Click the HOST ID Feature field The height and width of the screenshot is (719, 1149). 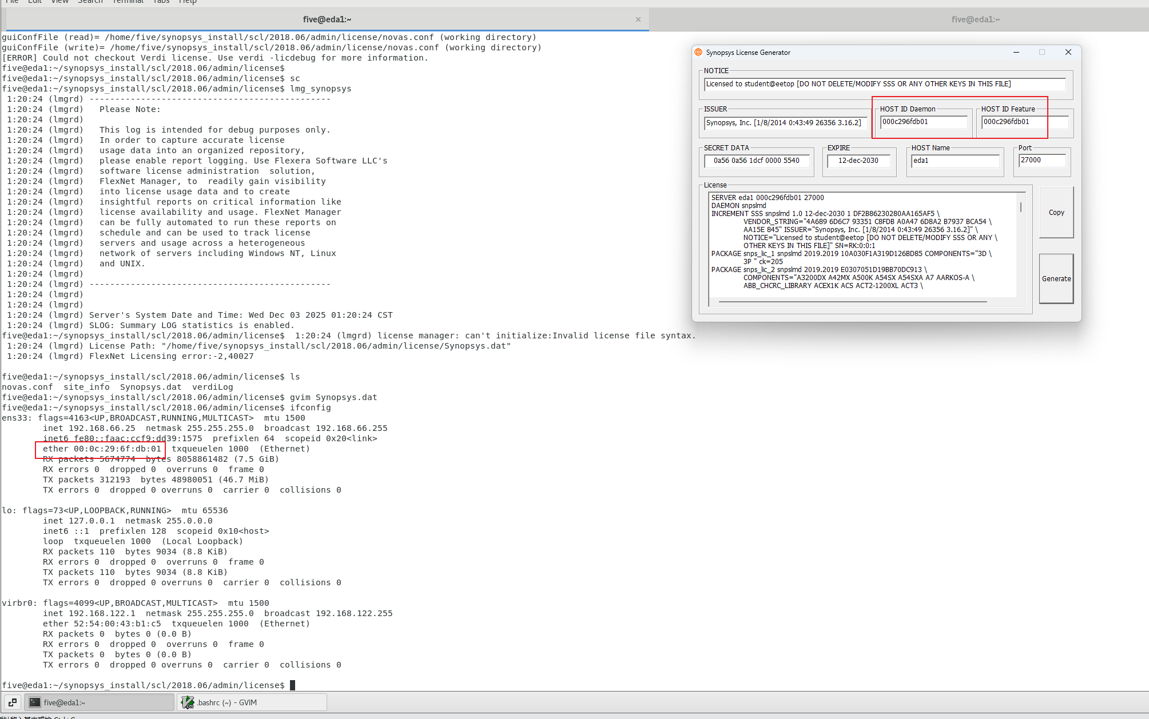pyautogui.click(x=1024, y=122)
